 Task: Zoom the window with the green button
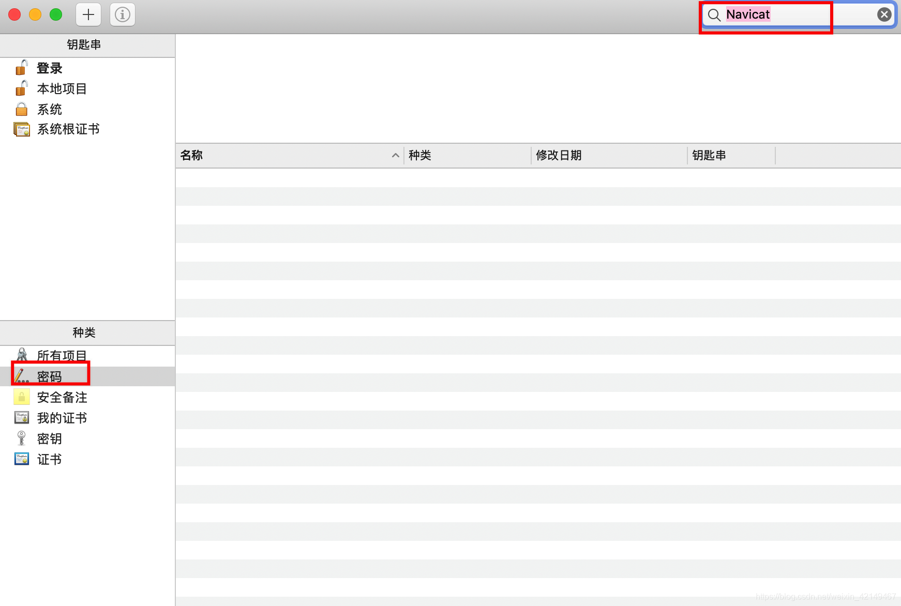point(56,14)
